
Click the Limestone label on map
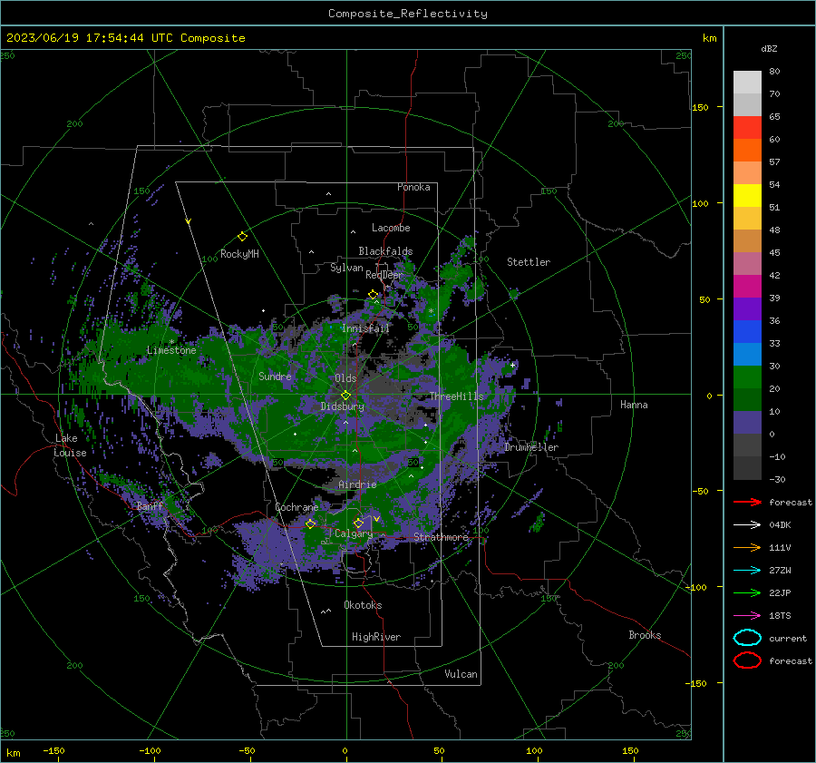pyautogui.click(x=171, y=350)
